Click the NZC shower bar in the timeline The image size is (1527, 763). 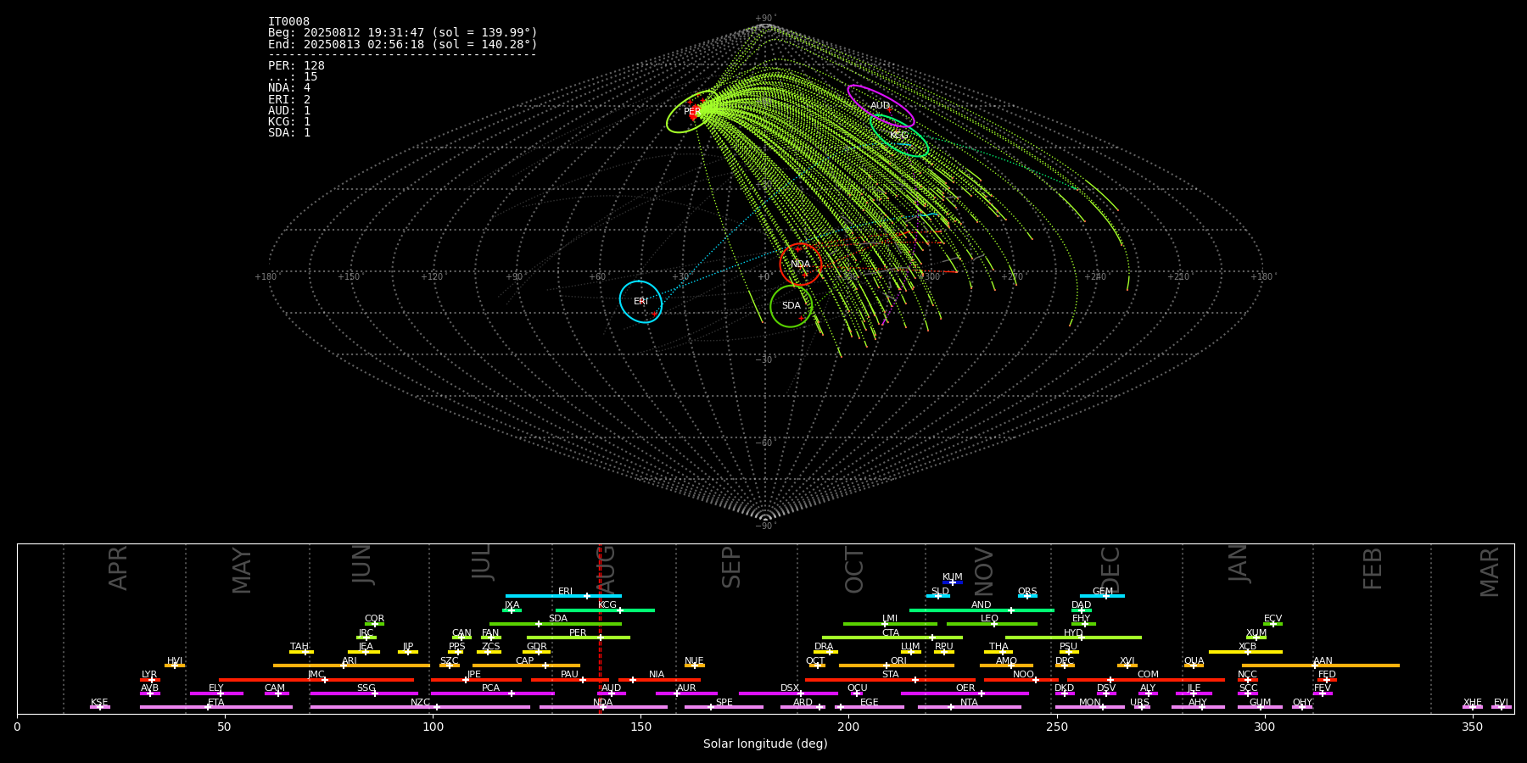point(420,707)
